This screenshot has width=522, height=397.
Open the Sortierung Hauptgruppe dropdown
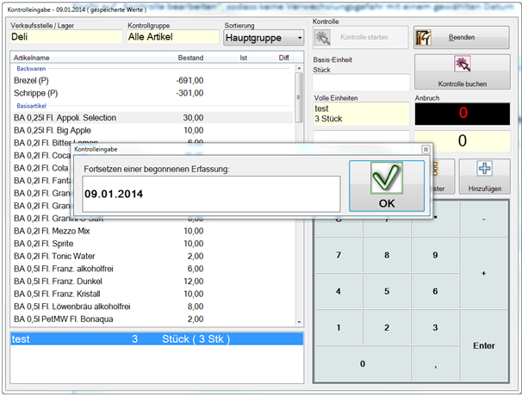297,38
